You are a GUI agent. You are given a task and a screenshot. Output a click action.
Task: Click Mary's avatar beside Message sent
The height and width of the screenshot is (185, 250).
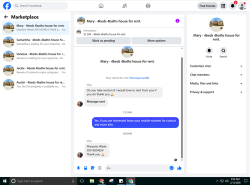pos(80,104)
